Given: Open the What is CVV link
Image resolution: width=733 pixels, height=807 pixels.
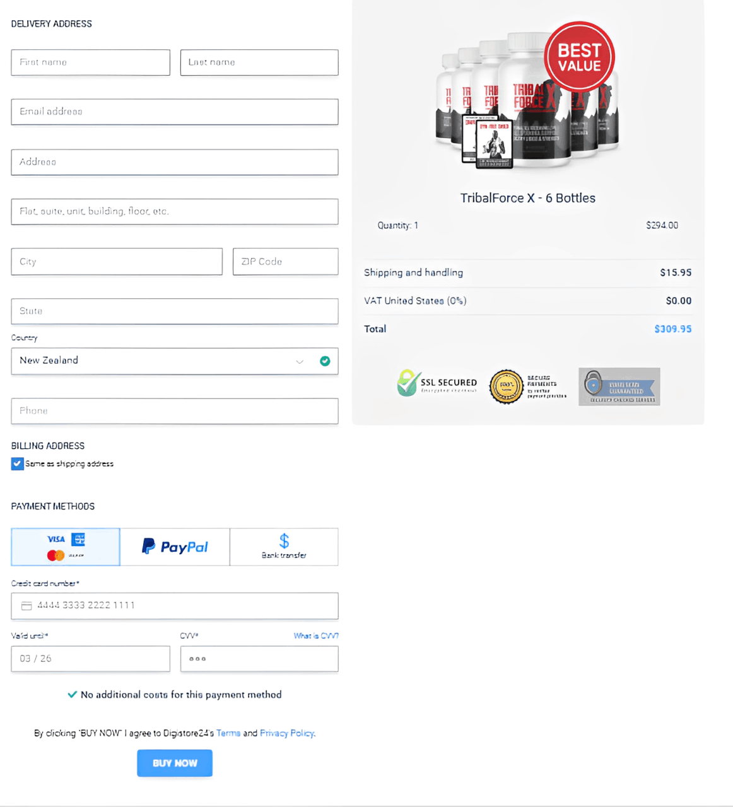Looking at the screenshot, I should coord(316,636).
